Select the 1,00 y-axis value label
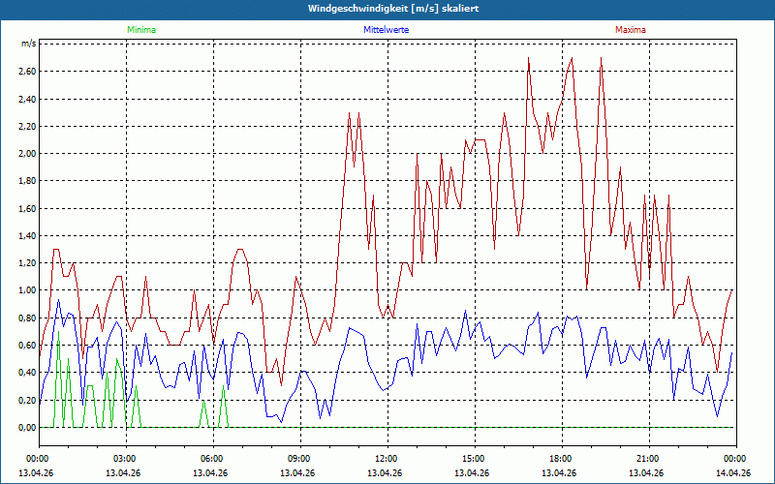Image resolution: width=775 pixels, height=484 pixels. coord(26,290)
